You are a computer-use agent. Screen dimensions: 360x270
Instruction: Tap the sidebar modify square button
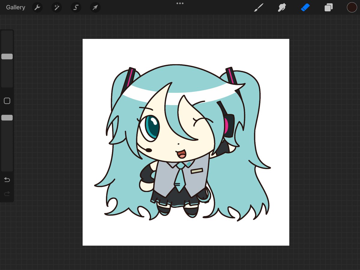[x=7, y=101]
